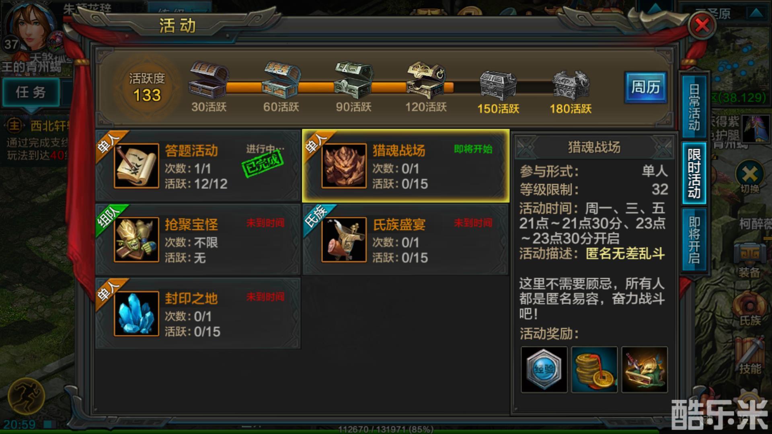Viewport: 772px width, 434px height.
Task: Tap the gold coins reward icon
Action: click(594, 370)
